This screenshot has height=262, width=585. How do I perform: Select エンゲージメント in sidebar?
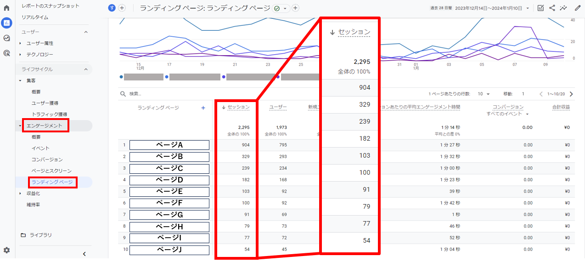pos(44,125)
